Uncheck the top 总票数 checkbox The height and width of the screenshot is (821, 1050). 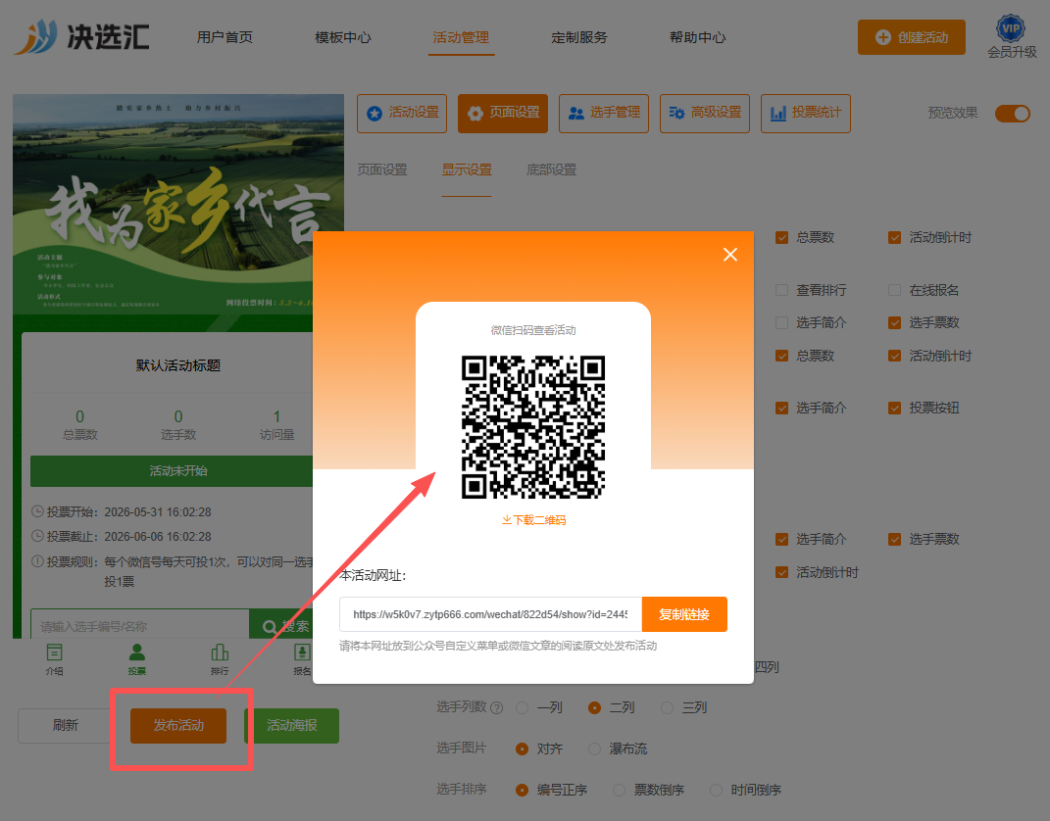pos(781,237)
